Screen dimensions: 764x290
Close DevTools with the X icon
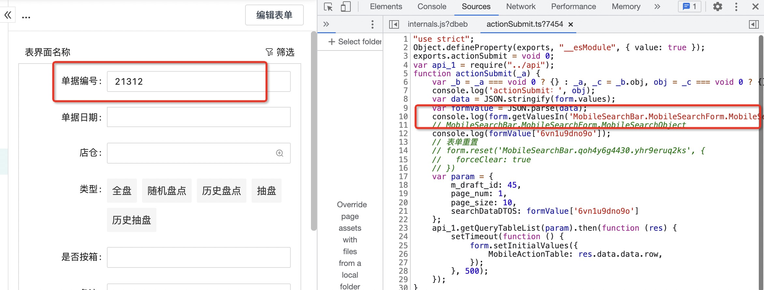click(755, 7)
